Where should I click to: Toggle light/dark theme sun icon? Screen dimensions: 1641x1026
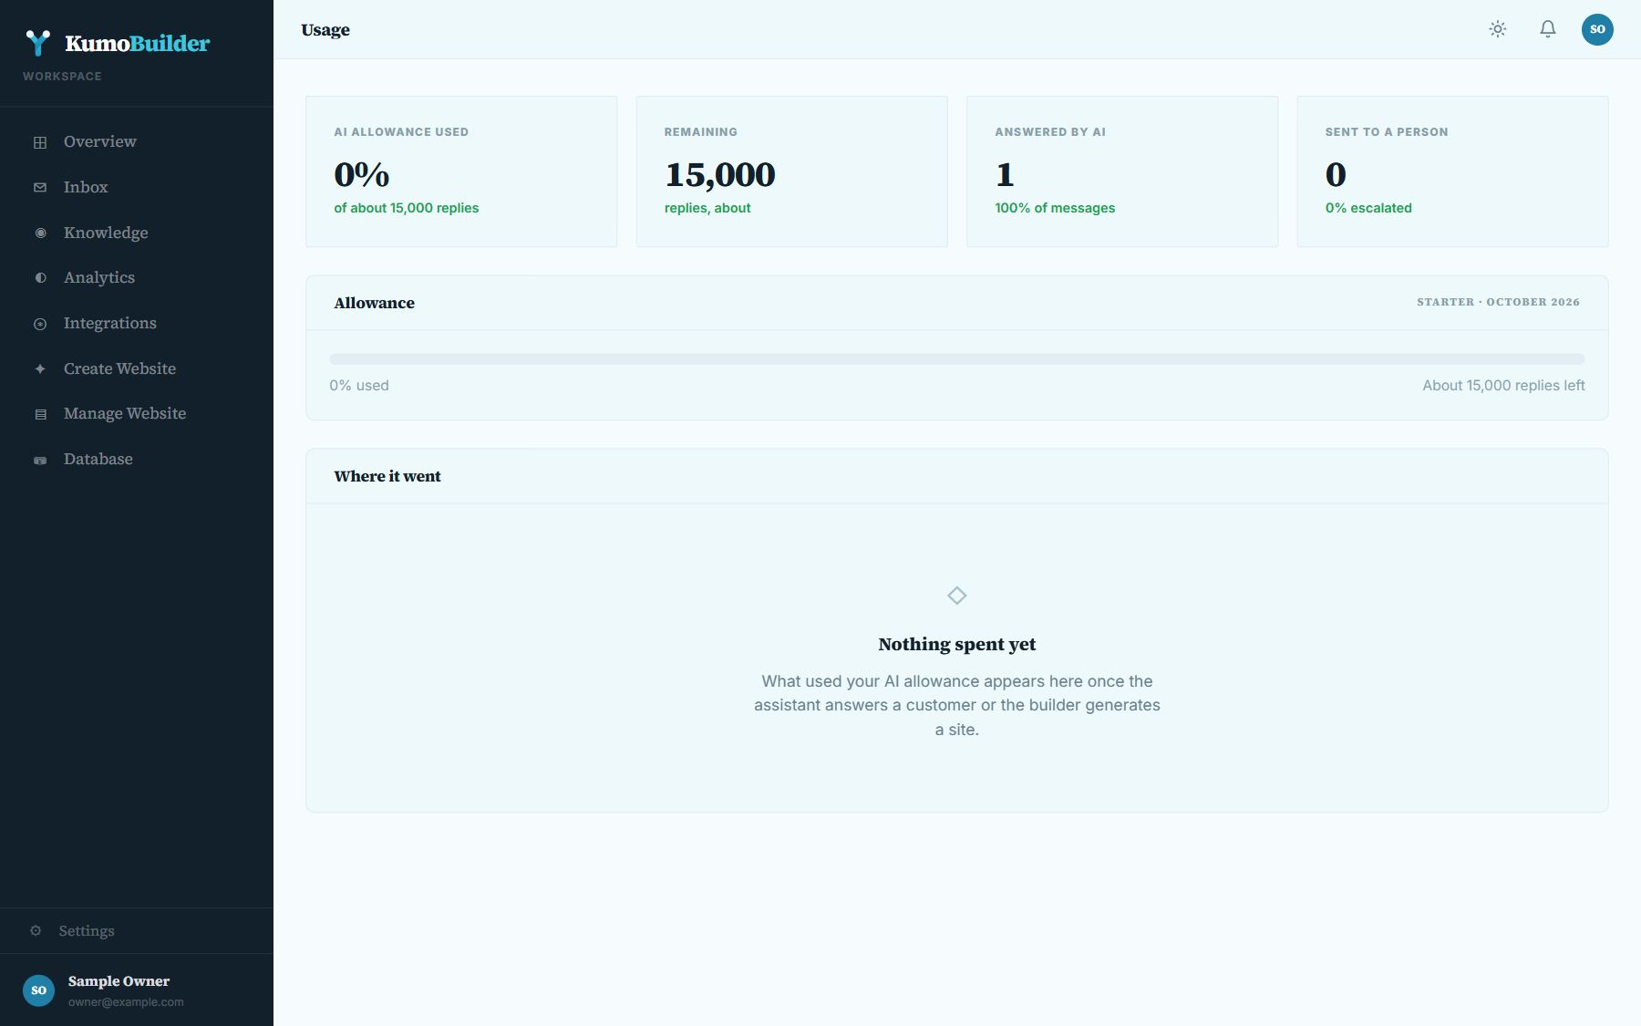click(1498, 29)
